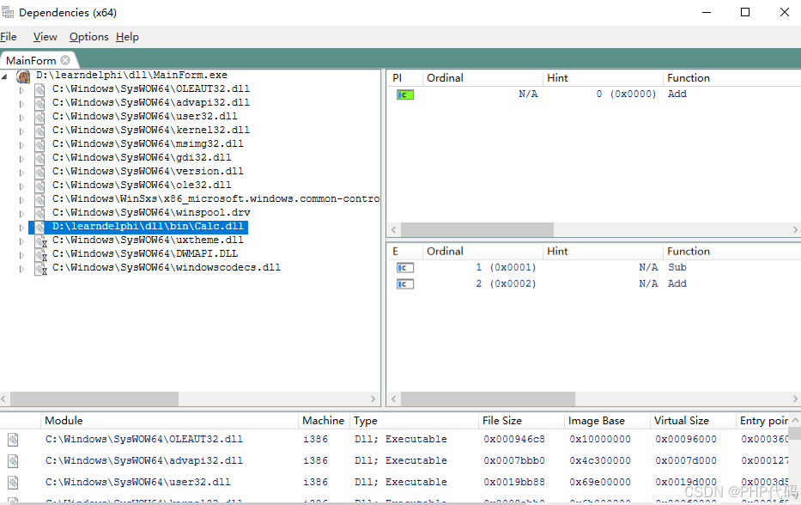Expand the ole32.dll tree node

pyautogui.click(x=21, y=185)
